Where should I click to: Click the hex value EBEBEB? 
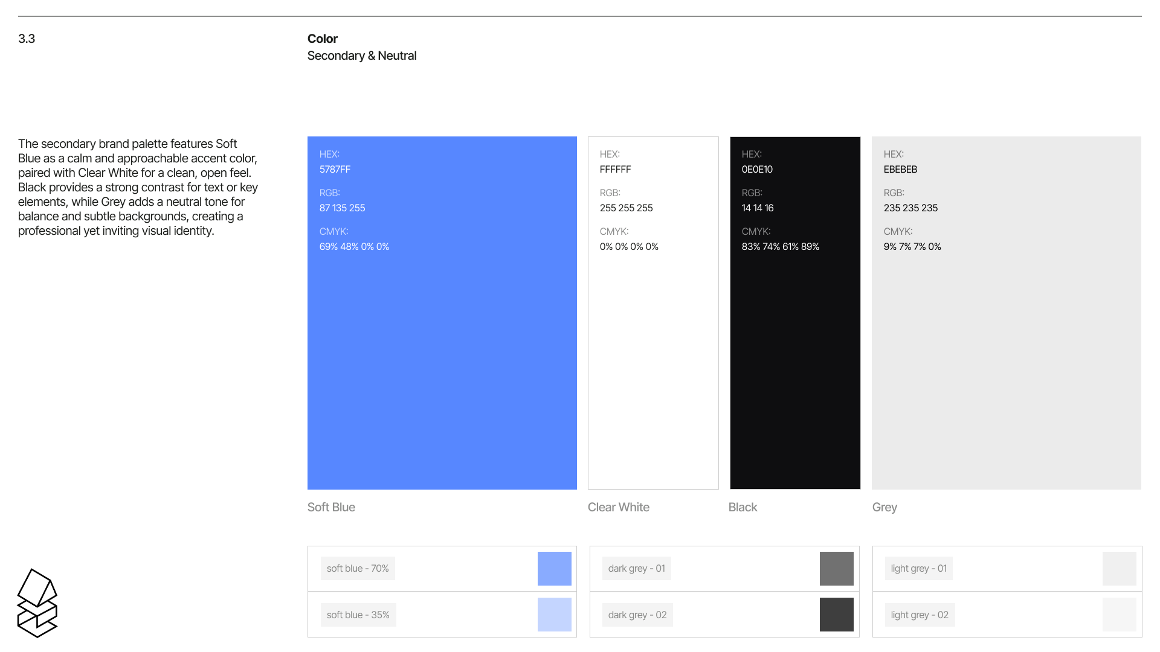coord(900,170)
